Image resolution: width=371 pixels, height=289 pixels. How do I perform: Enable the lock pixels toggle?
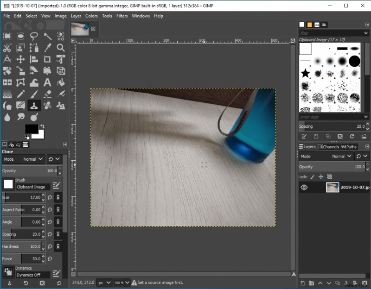pos(312,177)
